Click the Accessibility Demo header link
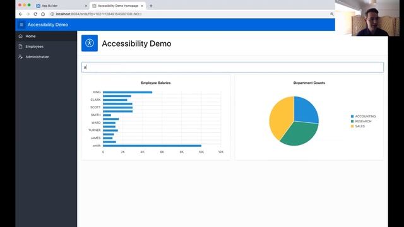 pos(48,25)
